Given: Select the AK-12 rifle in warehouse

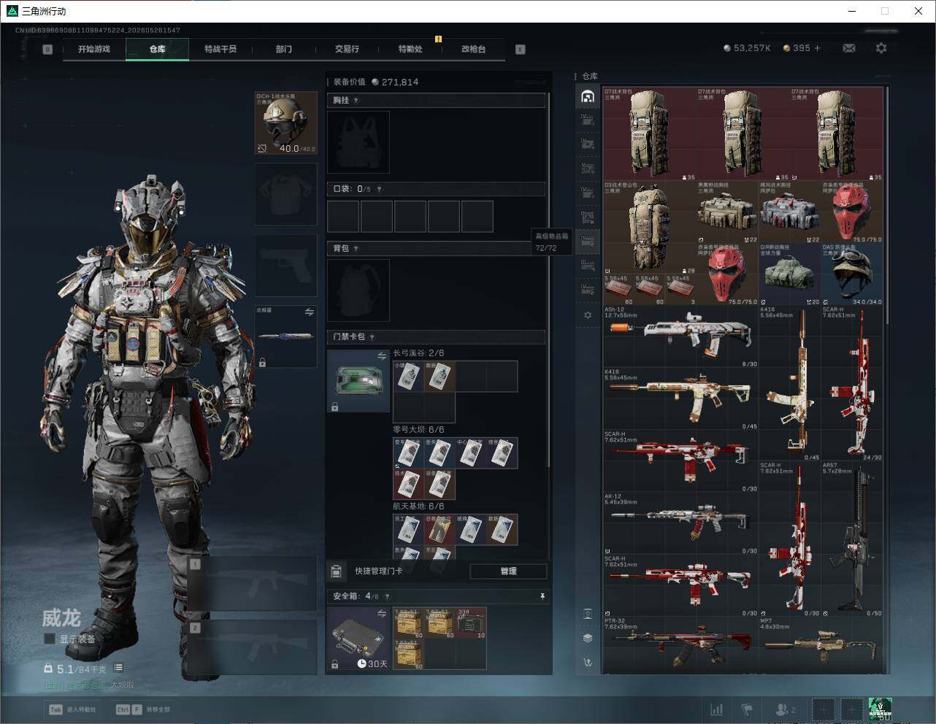Looking at the screenshot, I should tap(681, 523).
